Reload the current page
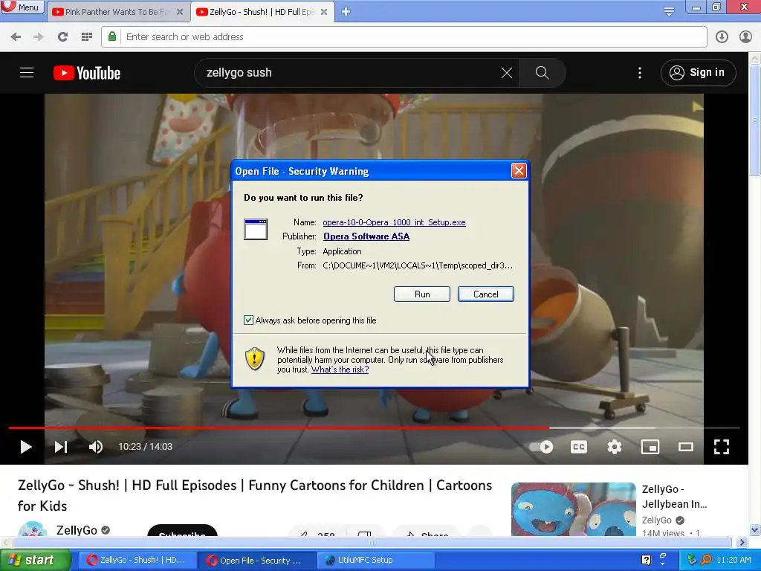761x571 pixels. click(x=62, y=37)
